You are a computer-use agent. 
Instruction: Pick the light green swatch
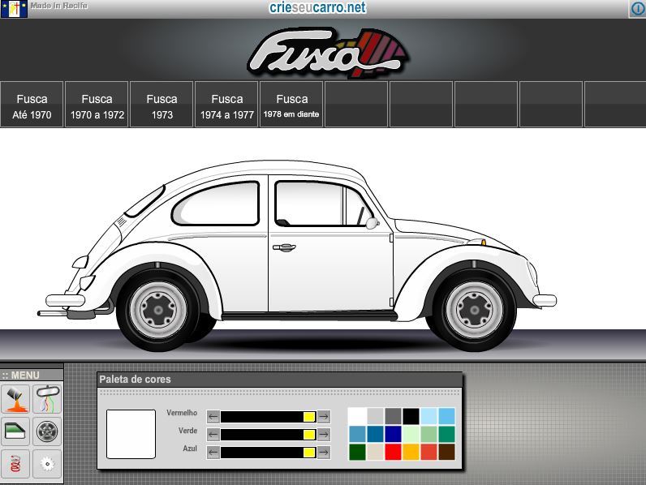point(429,434)
